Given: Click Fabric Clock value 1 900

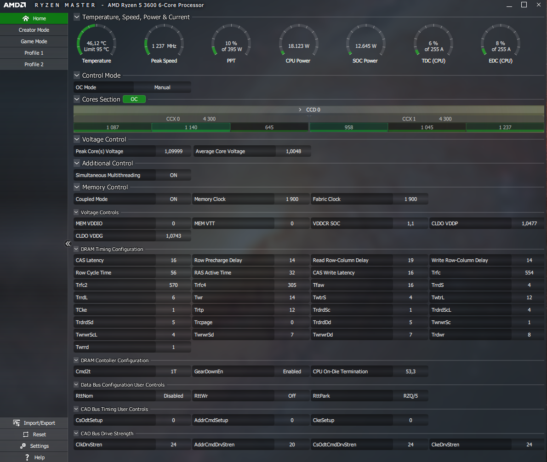Looking at the screenshot, I should (x=410, y=199).
